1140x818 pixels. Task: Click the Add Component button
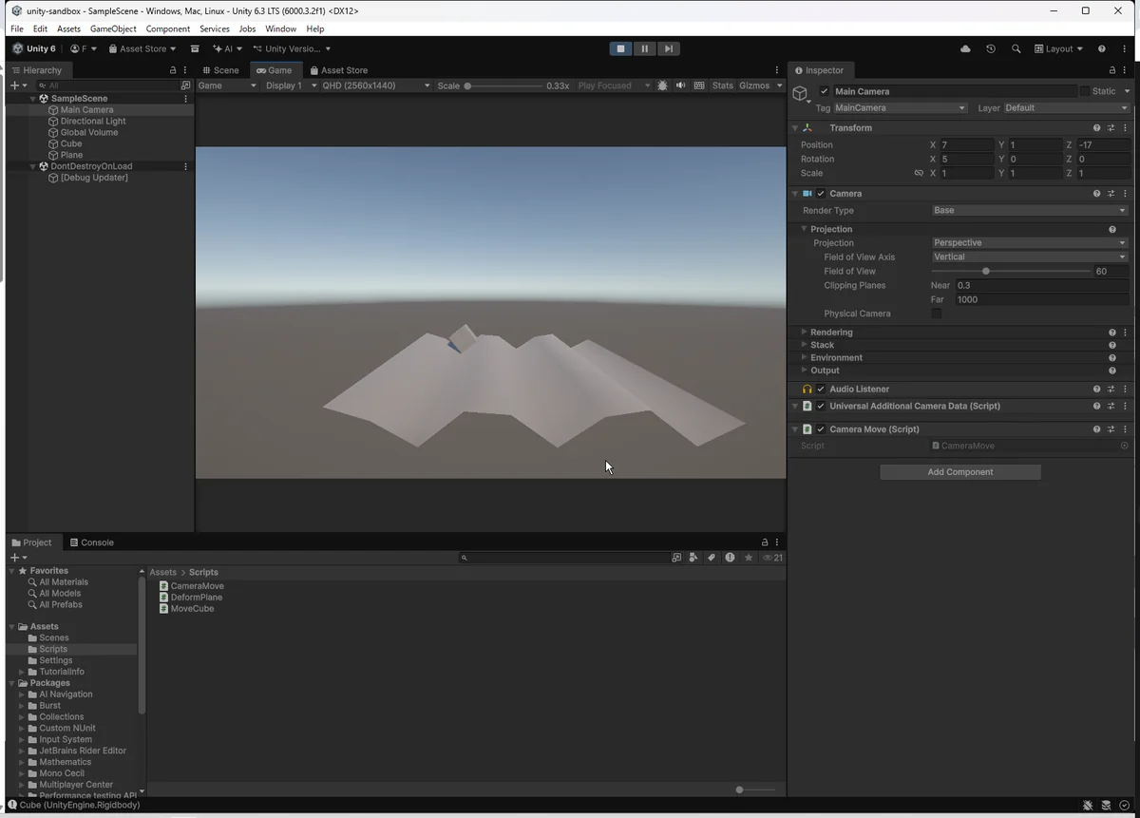(x=959, y=472)
